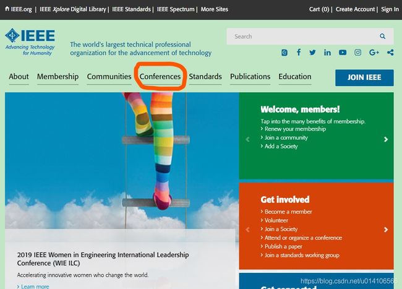Click the search magnifier icon
The width and height of the screenshot is (402, 289).
click(382, 37)
